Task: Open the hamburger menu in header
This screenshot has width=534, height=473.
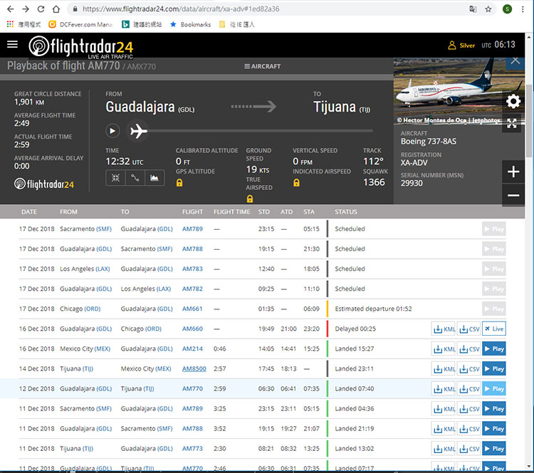Action: click(x=12, y=44)
